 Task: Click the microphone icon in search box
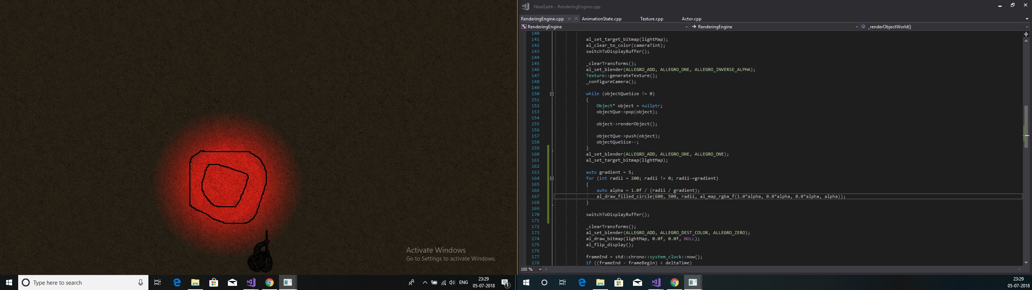click(x=140, y=283)
